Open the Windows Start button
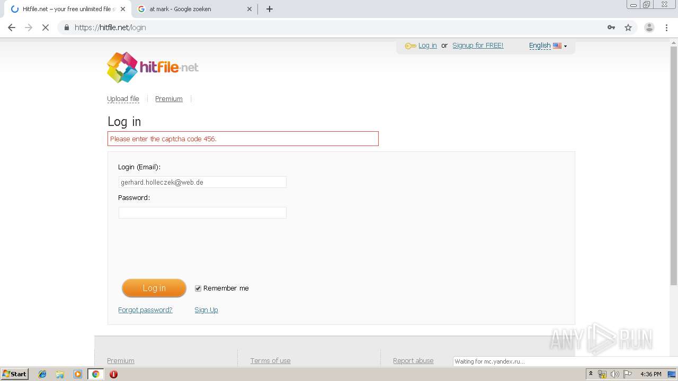This screenshot has height=381, width=678. click(15, 374)
